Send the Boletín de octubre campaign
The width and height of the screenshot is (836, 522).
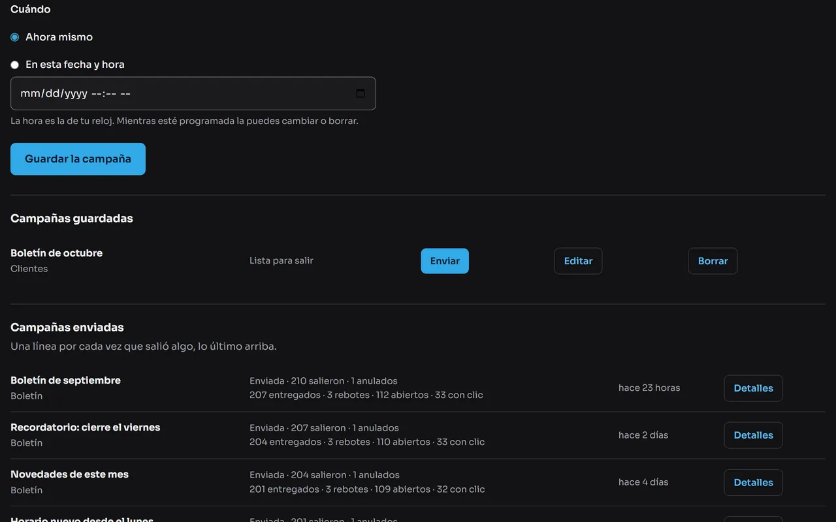pyautogui.click(x=445, y=261)
